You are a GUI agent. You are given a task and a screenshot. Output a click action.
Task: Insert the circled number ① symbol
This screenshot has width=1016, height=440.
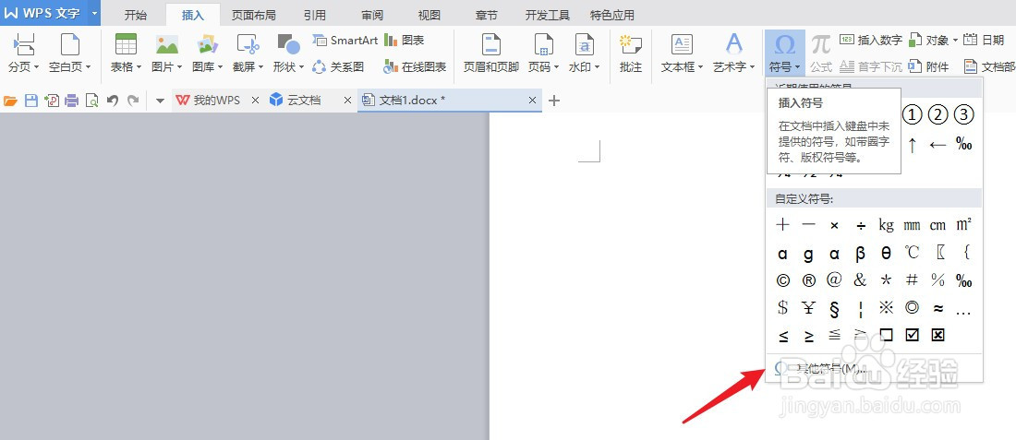tap(913, 115)
